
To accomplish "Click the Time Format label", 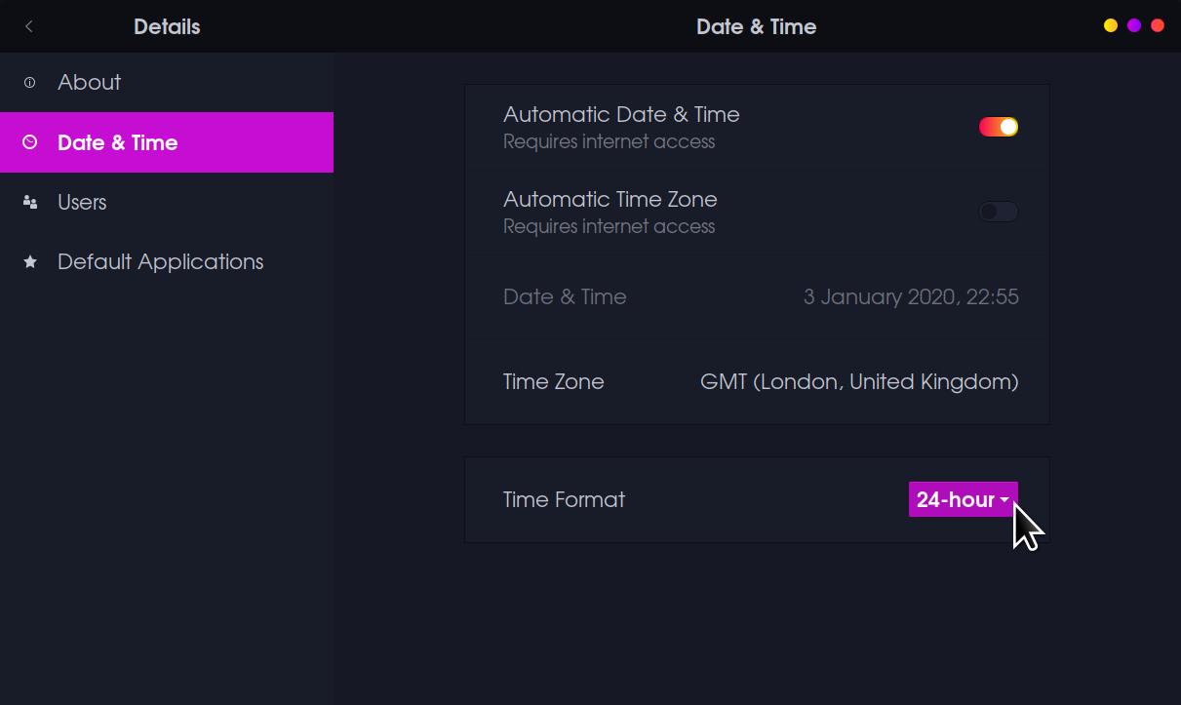I will [x=564, y=499].
